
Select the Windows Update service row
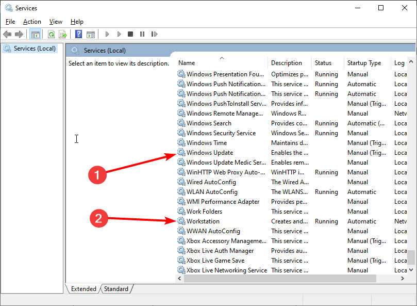pos(210,153)
